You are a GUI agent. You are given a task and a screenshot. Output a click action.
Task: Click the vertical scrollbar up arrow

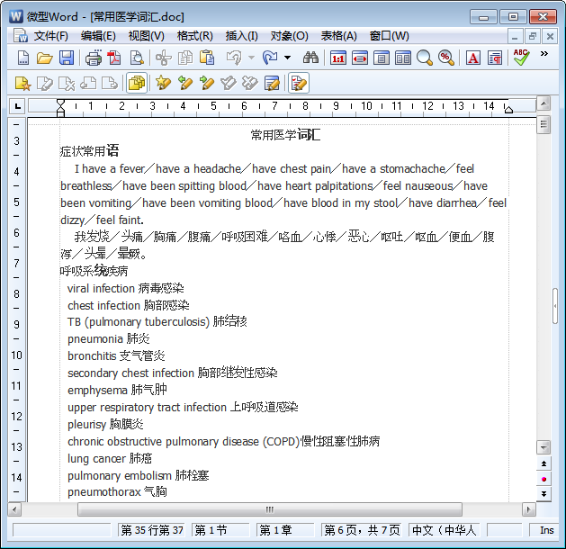(x=544, y=103)
